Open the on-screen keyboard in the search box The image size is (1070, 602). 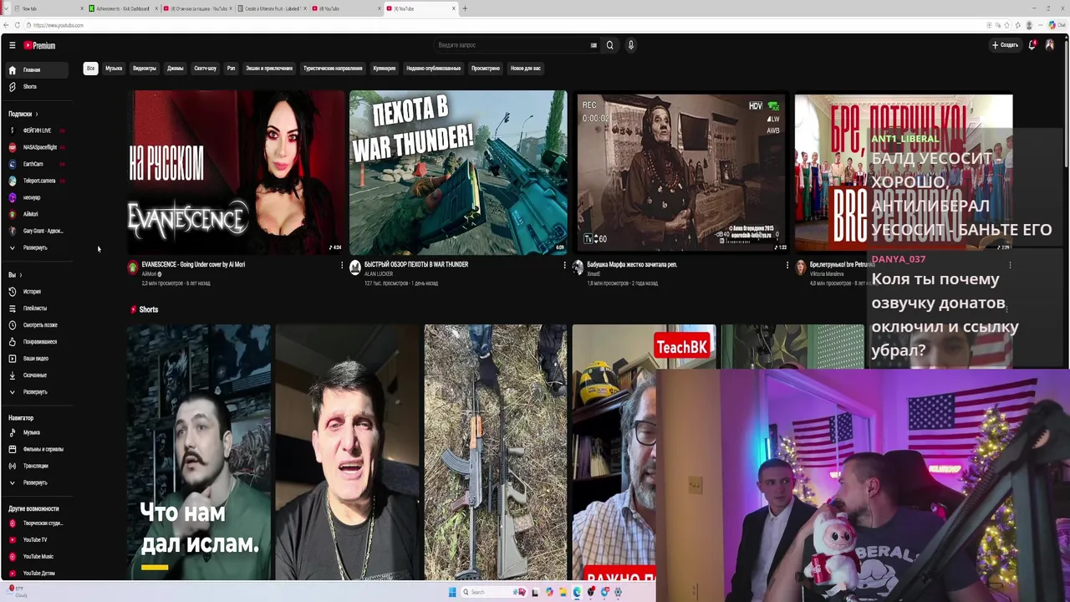click(x=594, y=45)
